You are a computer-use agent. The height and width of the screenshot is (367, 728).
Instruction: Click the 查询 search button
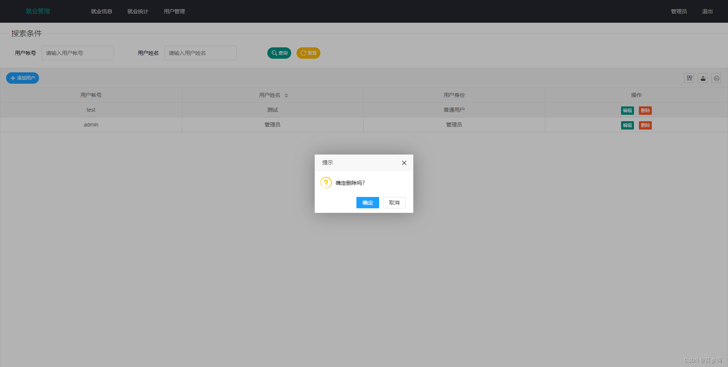pyautogui.click(x=279, y=53)
